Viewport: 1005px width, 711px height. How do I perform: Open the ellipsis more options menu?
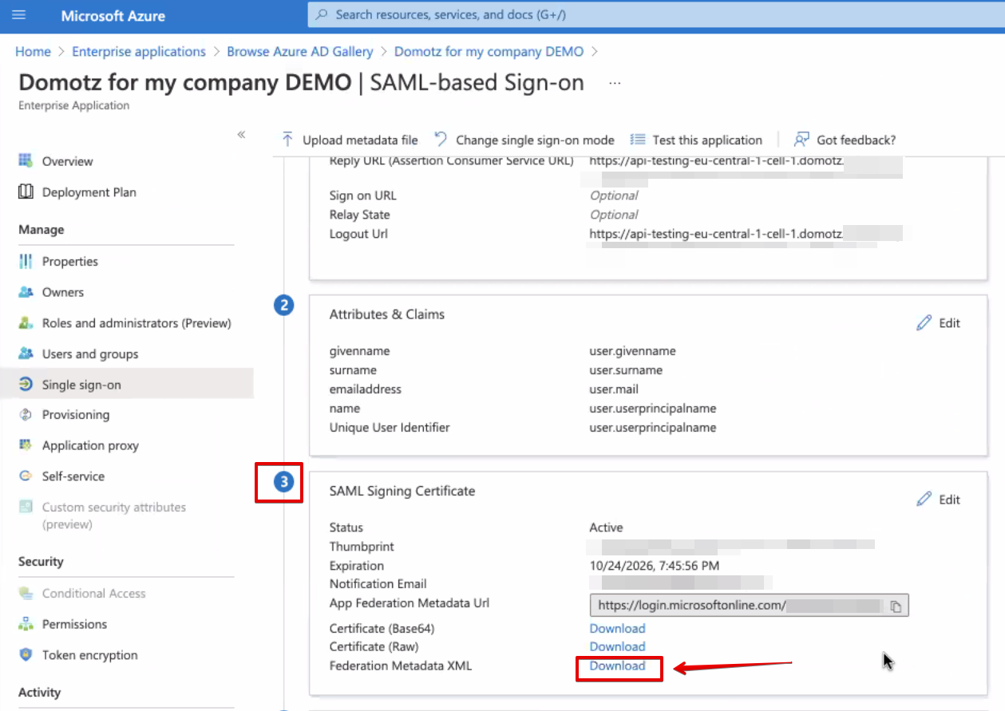(613, 82)
